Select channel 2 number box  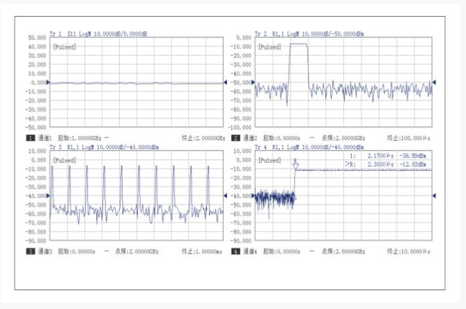(x=235, y=138)
